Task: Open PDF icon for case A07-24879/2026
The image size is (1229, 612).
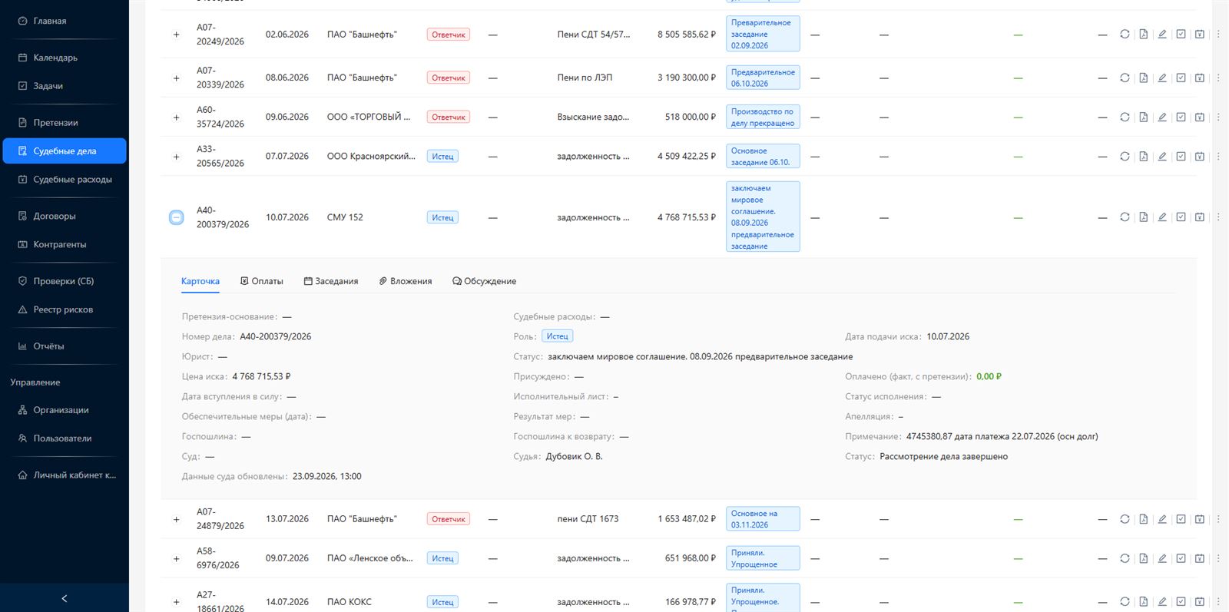Action: click(x=1144, y=519)
